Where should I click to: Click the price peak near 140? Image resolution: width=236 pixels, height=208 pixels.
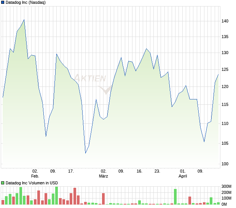coord(24,20)
